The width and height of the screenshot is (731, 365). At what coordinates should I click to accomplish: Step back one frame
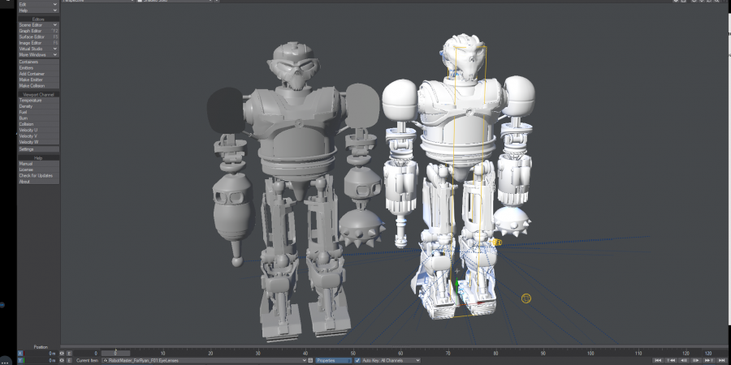click(683, 360)
